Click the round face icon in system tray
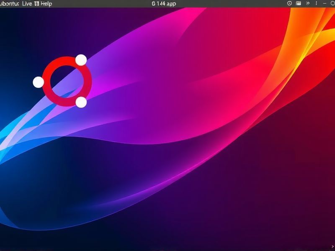Image resolution: width=335 pixels, height=251 pixels. (x=289, y=3)
